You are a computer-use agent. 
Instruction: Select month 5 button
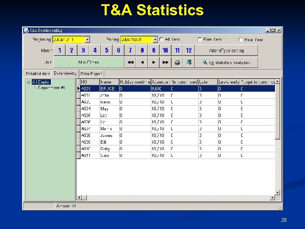(x=107, y=50)
